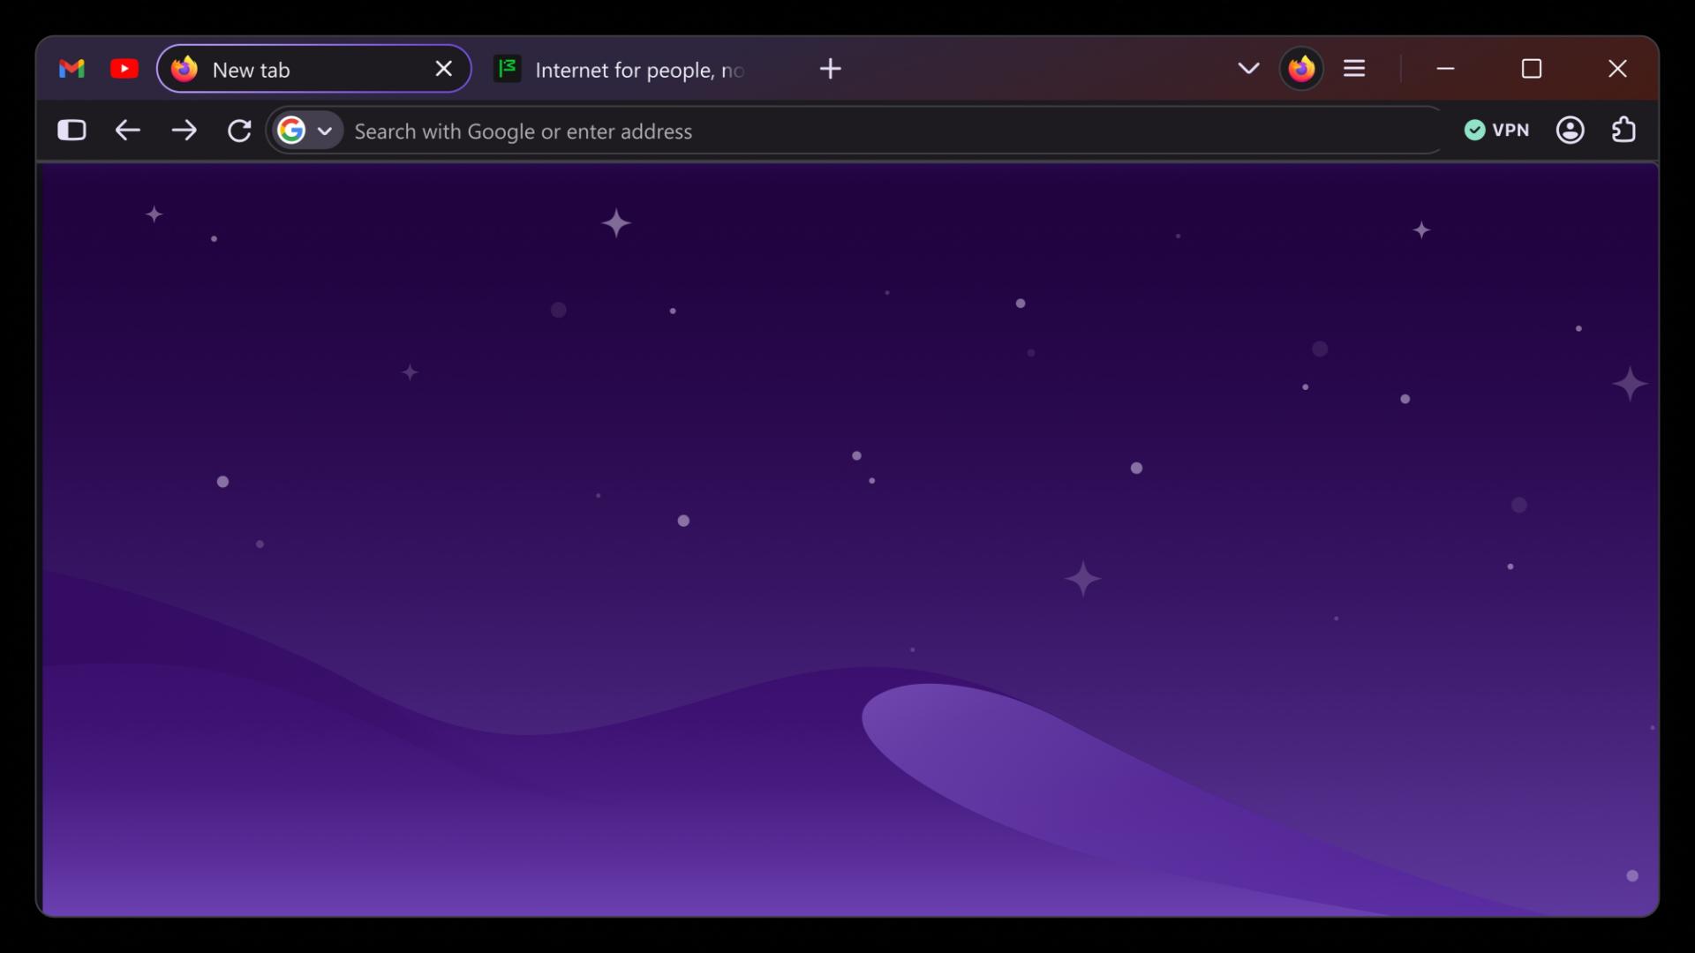This screenshot has width=1695, height=953.
Task: Open the pinned YouTube tab
Action: pyautogui.click(x=124, y=69)
